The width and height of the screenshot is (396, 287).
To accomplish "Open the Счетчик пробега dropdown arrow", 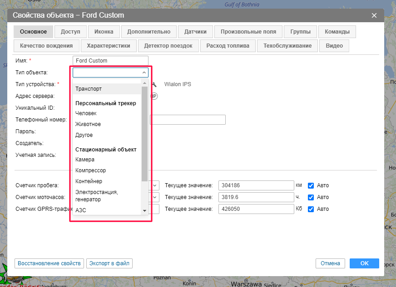I will click(155, 185).
